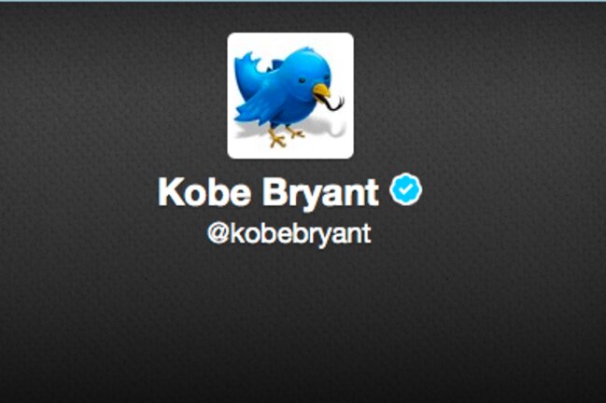The width and height of the screenshot is (606, 403).
Task: Click the white checkmark inside verified badge
Action: pos(406,188)
